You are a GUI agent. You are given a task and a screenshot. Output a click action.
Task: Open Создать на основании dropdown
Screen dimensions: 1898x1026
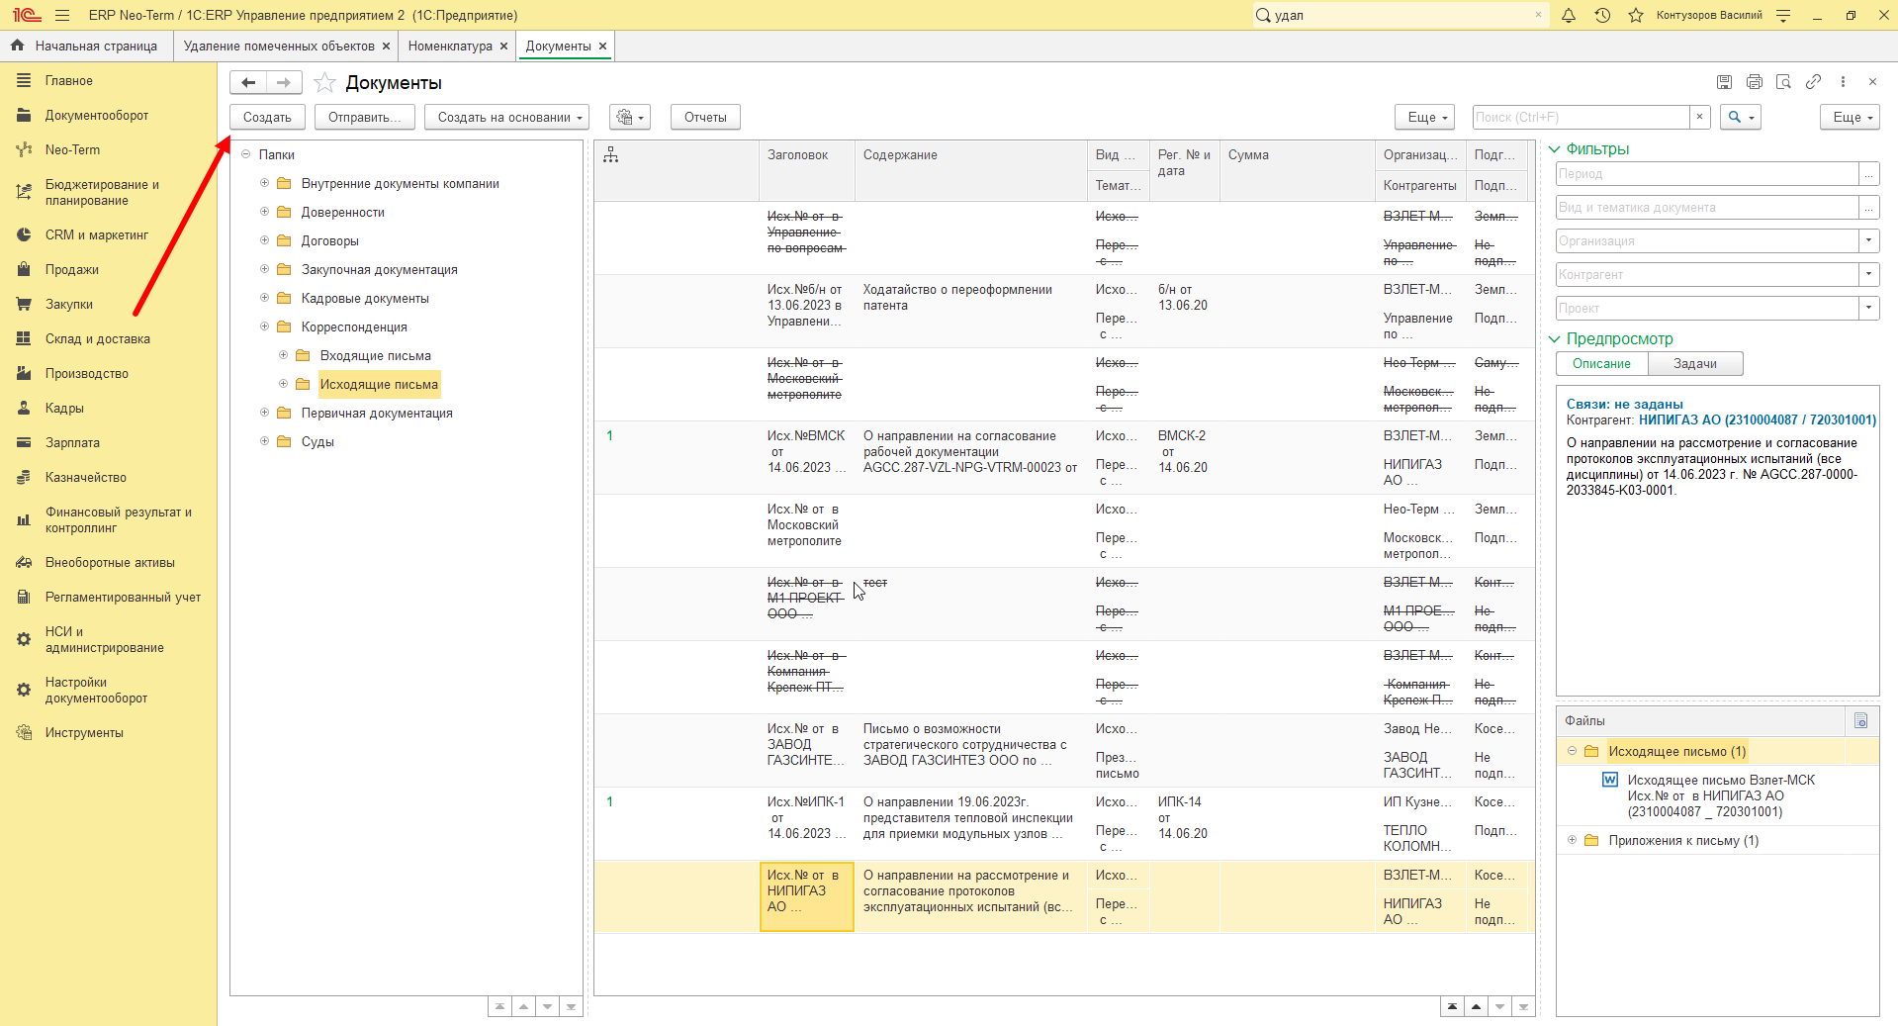pos(506,117)
